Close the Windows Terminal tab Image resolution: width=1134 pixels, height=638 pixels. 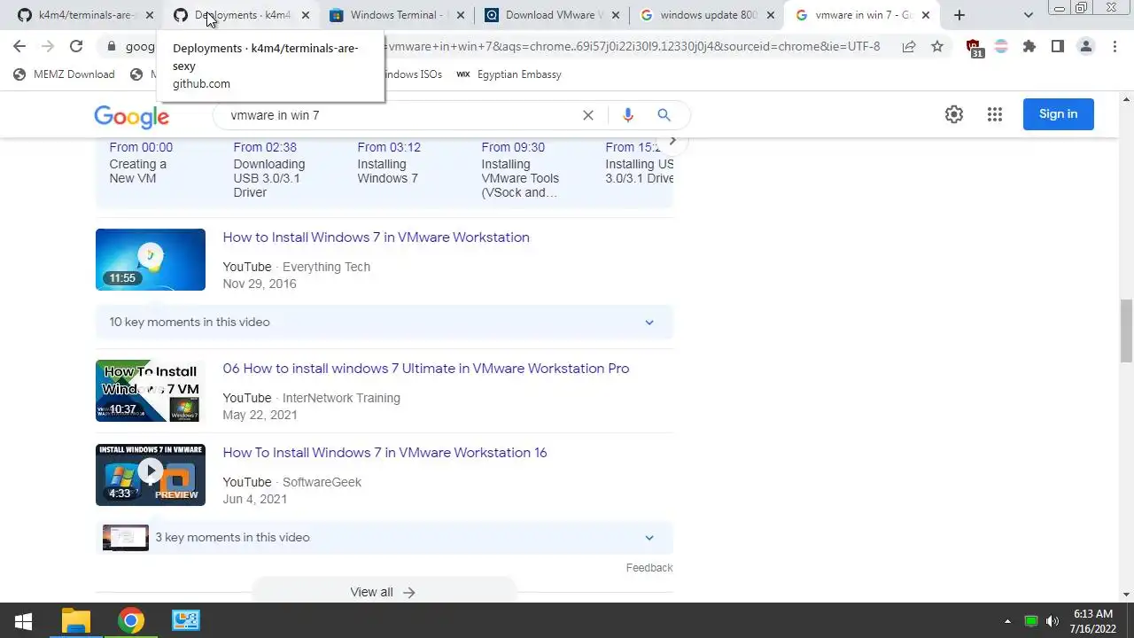pyautogui.click(x=461, y=15)
